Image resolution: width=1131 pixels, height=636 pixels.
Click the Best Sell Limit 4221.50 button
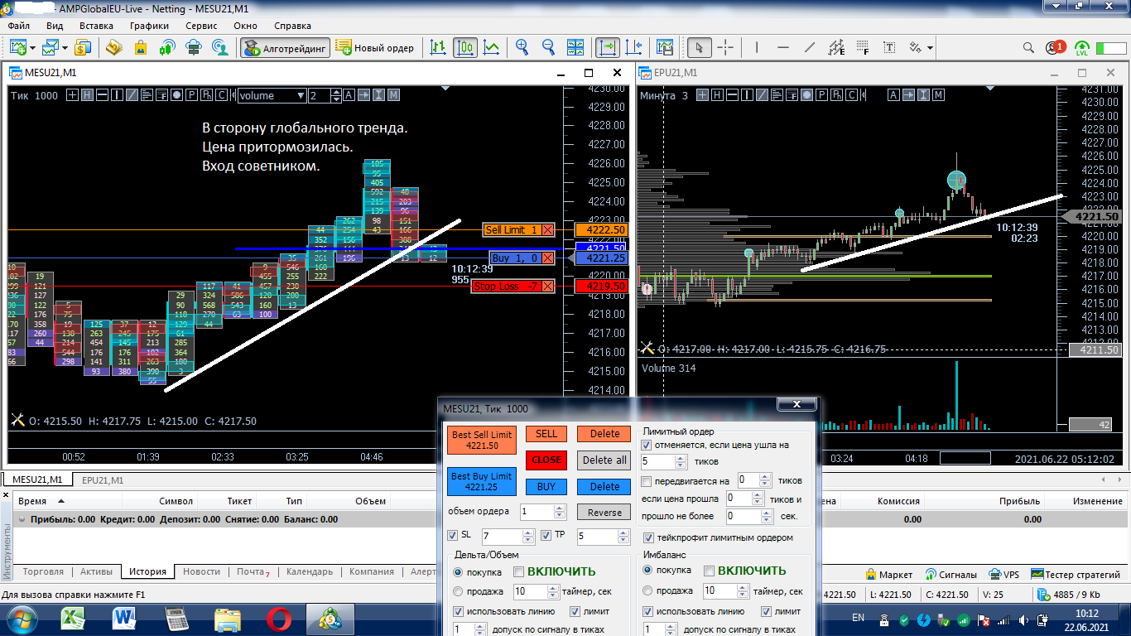click(x=482, y=440)
